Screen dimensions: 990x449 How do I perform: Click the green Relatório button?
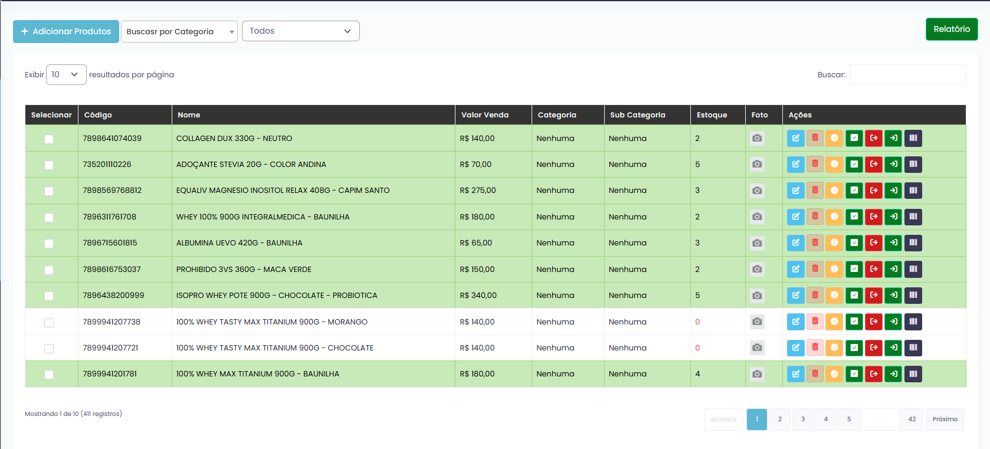point(951,29)
